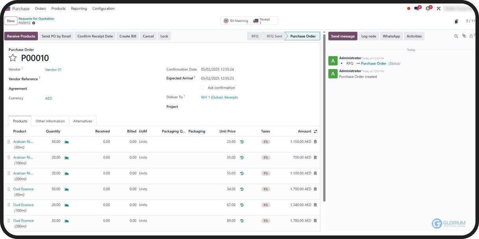
Task: Tick the Ask confirmation checkbox
Action: [203, 88]
